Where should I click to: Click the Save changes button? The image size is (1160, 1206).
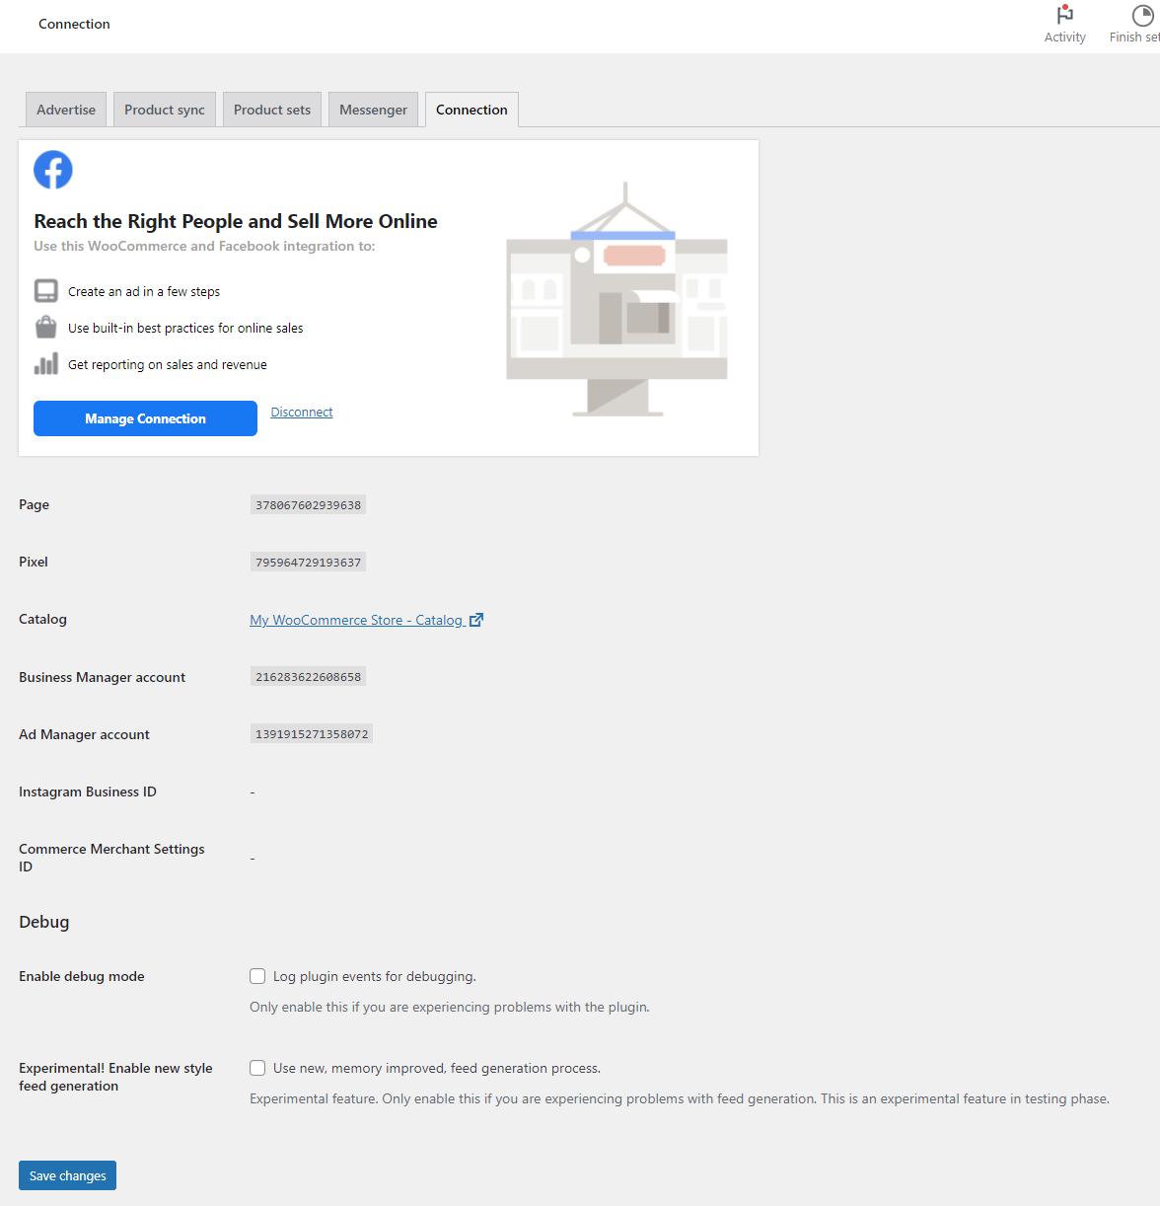coord(67,1175)
